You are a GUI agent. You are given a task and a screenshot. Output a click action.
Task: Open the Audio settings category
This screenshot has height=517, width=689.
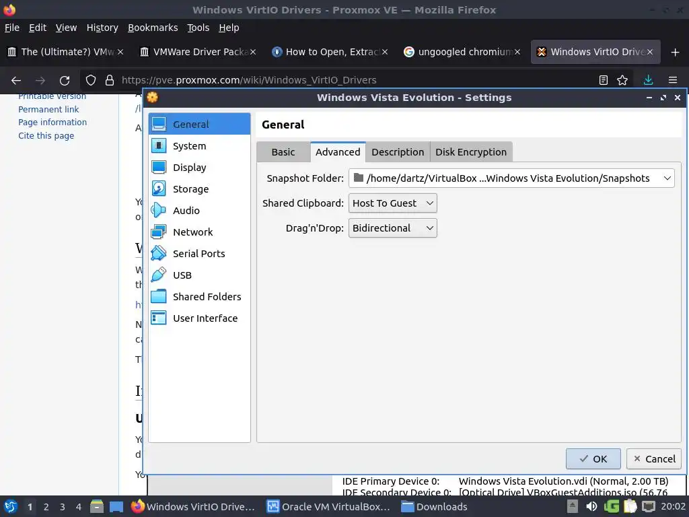pyautogui.click(x=199, y=210)
